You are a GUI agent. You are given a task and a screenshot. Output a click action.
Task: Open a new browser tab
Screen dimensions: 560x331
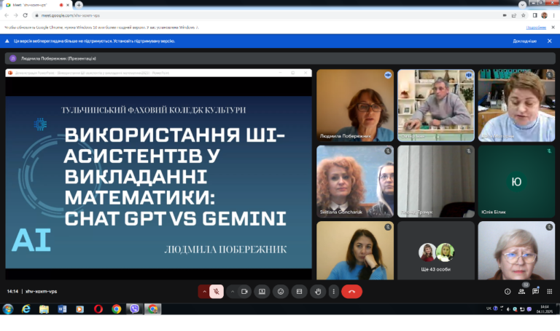(79, 4)
